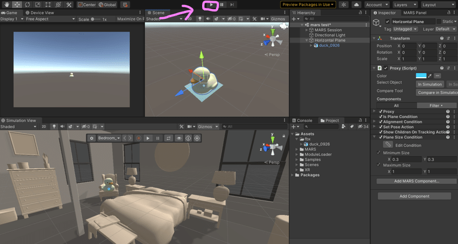The width and height of the screenshot is (458, 244).
Task: Click the Add MARS Component button
Action: coord(417,181)
